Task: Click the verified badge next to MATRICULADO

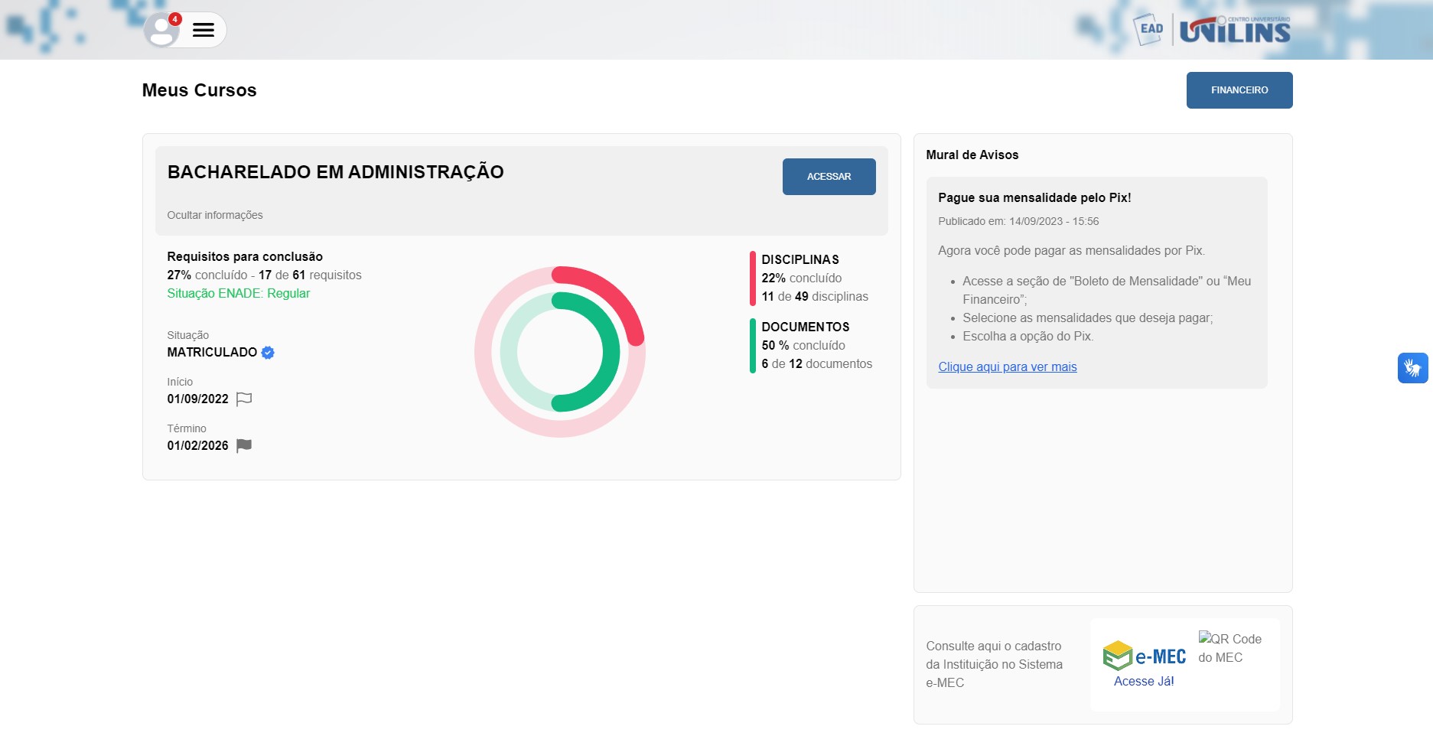Action: [267, 353]
